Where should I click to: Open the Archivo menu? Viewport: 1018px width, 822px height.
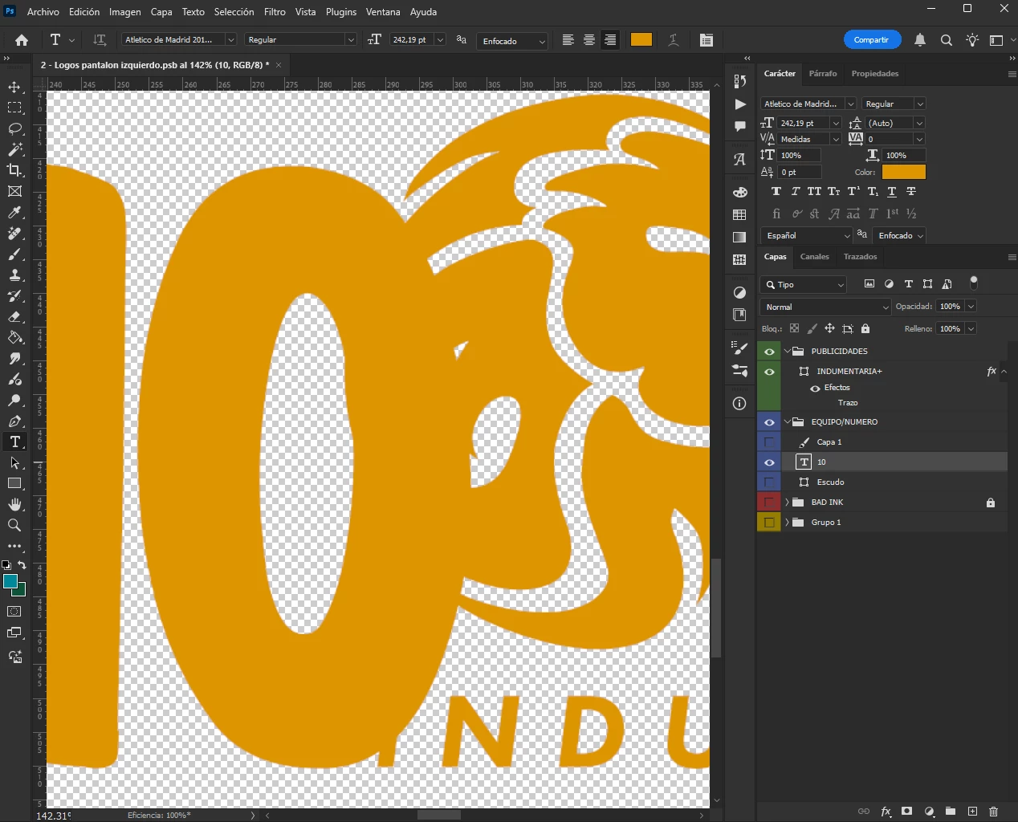point(43,12)
